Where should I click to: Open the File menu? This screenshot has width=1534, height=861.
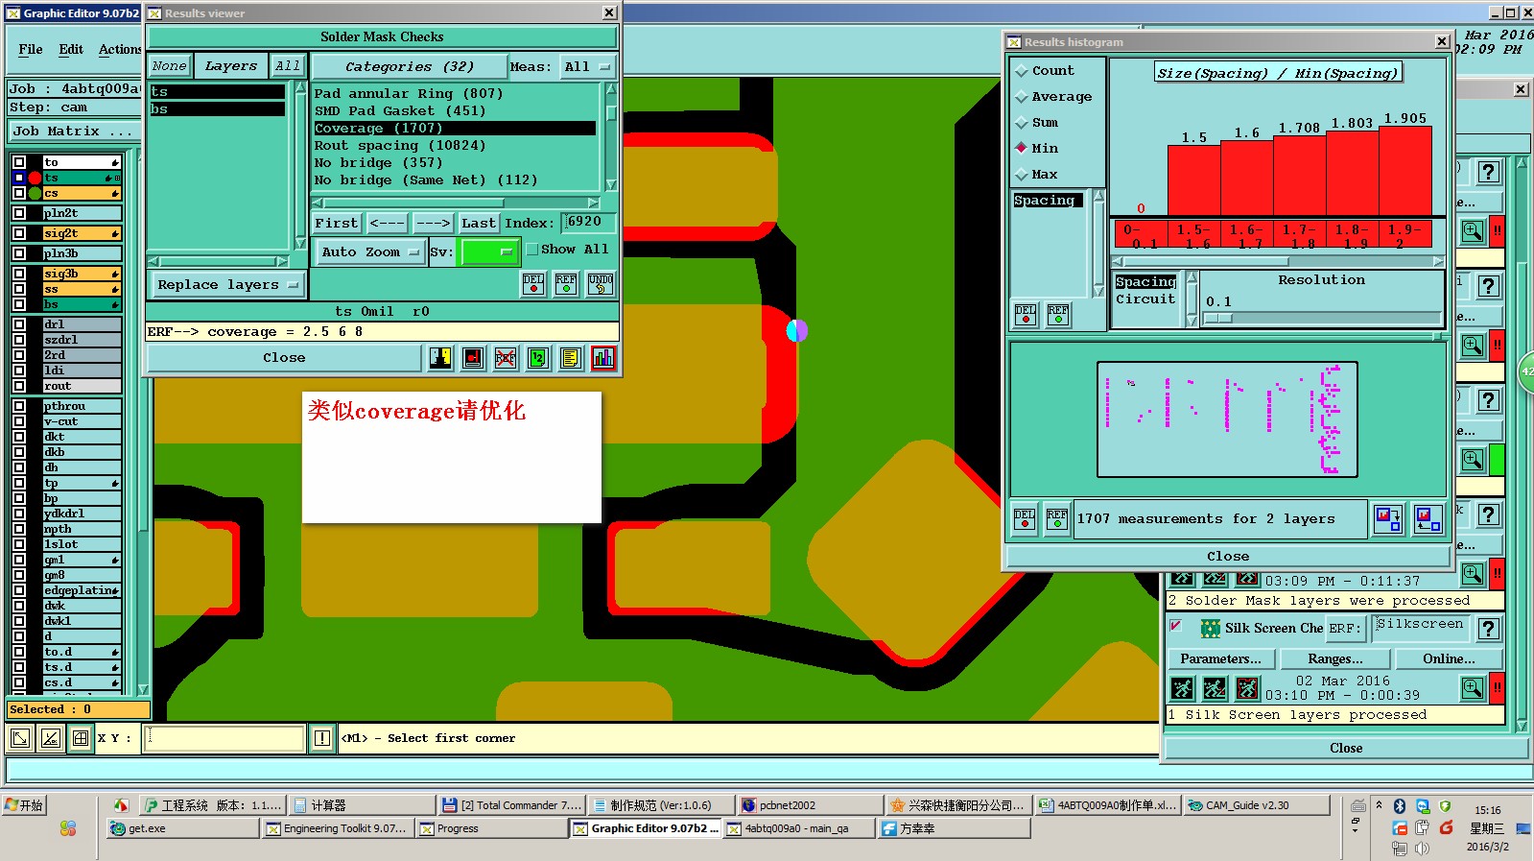point(31,50)
